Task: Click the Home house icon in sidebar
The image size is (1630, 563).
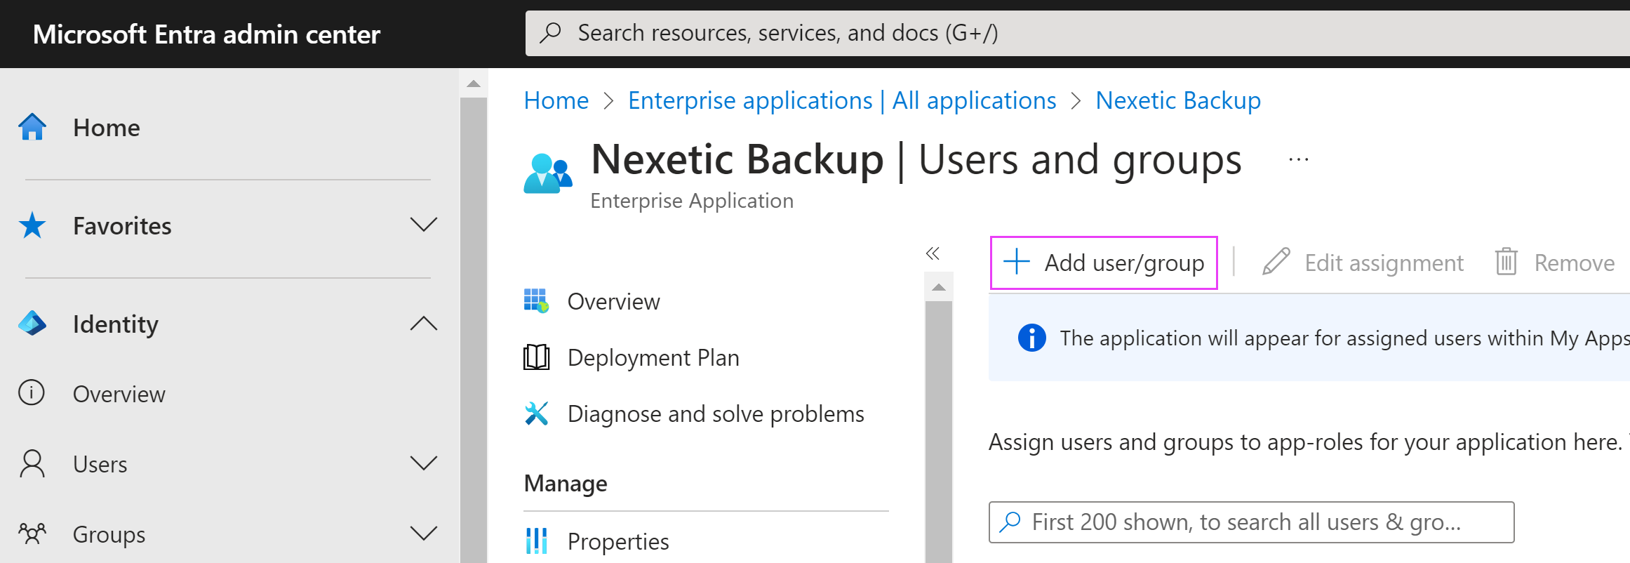Action: [32, 127]
